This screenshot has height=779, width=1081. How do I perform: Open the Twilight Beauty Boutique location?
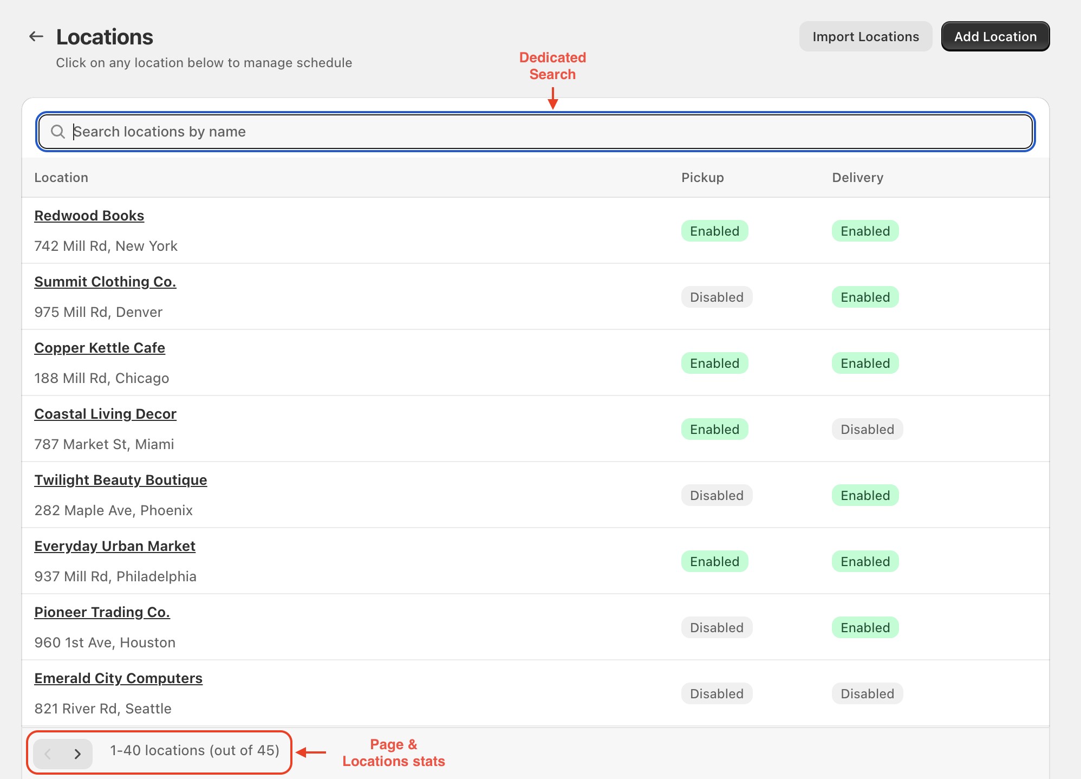pyautogui.click(x=121, y=480)
